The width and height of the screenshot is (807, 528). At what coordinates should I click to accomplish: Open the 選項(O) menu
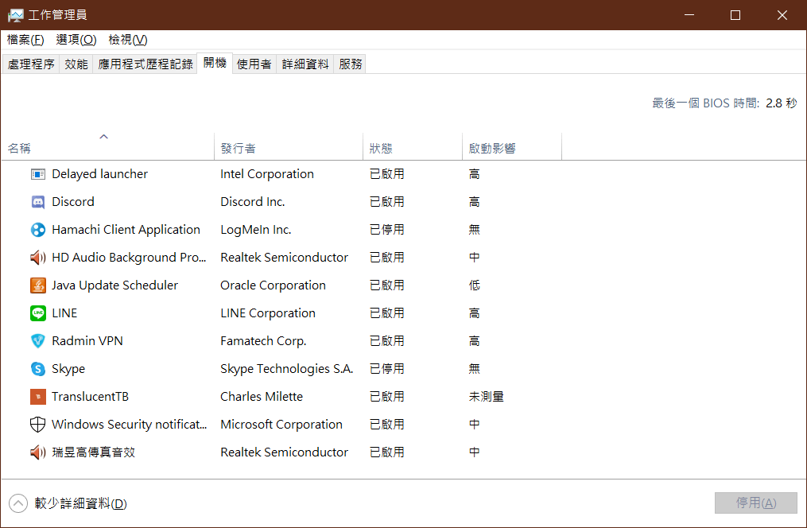click(x=76, y=40)
